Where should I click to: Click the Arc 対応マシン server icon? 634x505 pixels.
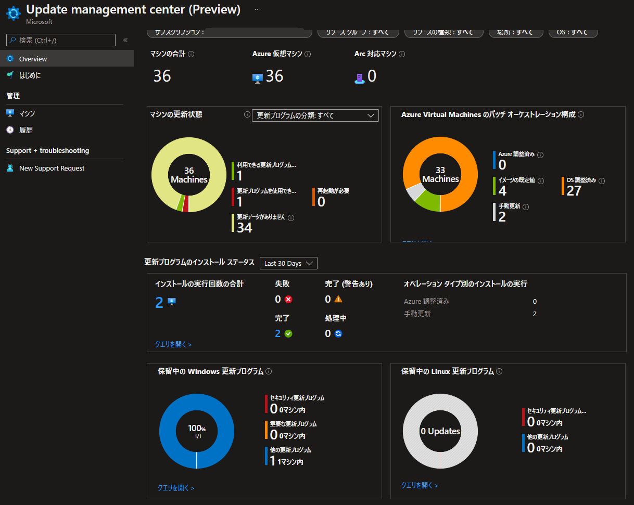360,78
